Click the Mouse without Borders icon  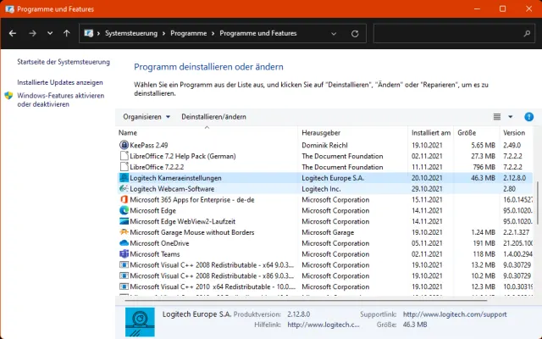124,232
